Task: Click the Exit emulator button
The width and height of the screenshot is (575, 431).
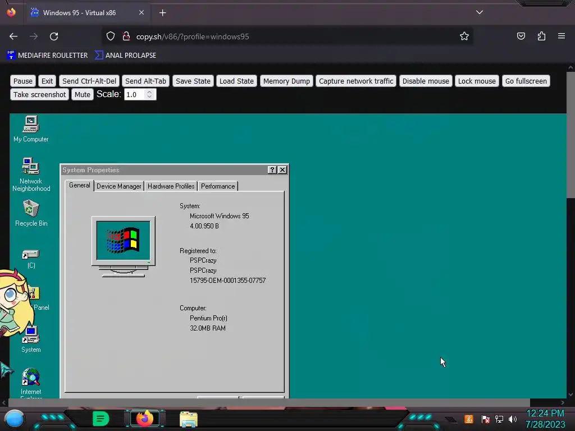Action: pos(47,81)
